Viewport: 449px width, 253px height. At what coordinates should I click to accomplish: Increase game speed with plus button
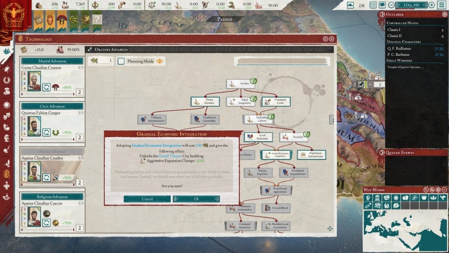pyautogui.click(x=431, y=5)
